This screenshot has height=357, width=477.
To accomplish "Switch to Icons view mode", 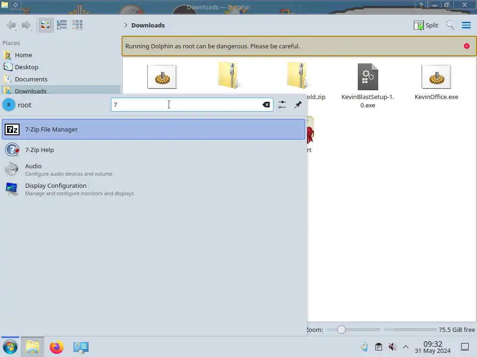I will [x=46, y=25].
